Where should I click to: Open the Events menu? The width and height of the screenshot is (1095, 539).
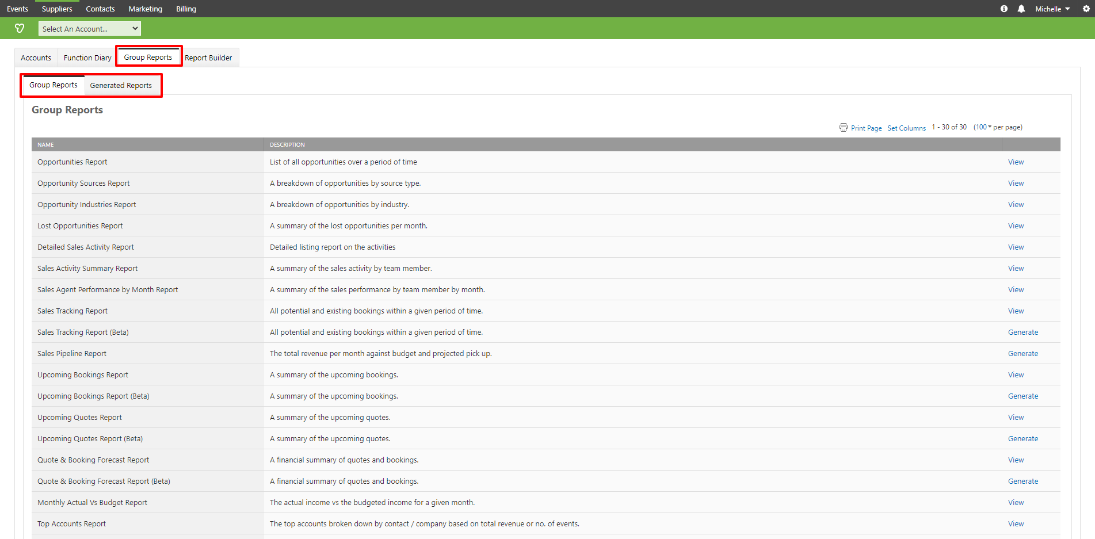click(x=17, y=9)
